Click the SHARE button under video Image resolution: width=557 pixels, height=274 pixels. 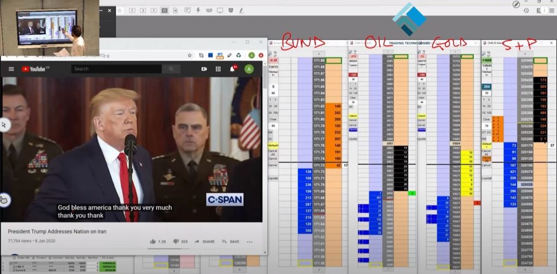pyautogui.click(x=205, y=241)
